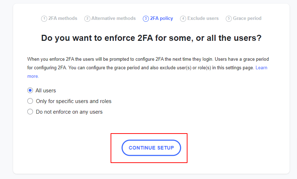Choose the specific users and roles radio button

coord(30,101)
